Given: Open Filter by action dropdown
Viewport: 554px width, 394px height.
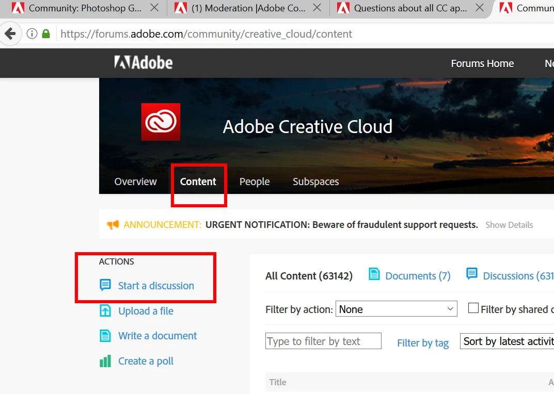Looking at the screenshot, I should (396, 309).
